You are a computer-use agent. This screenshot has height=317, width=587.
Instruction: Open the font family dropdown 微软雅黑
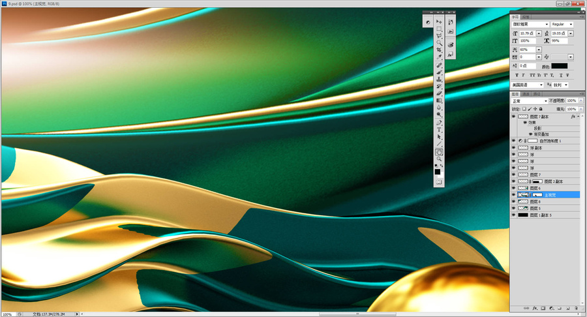(x=530, y=24)
